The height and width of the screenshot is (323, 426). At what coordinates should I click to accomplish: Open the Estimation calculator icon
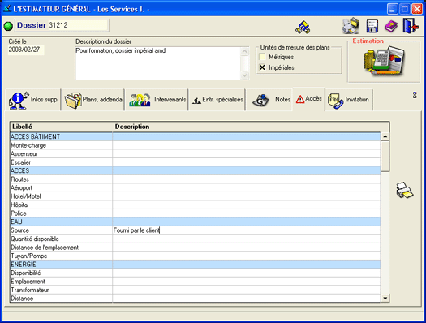(x=384, y=62)
